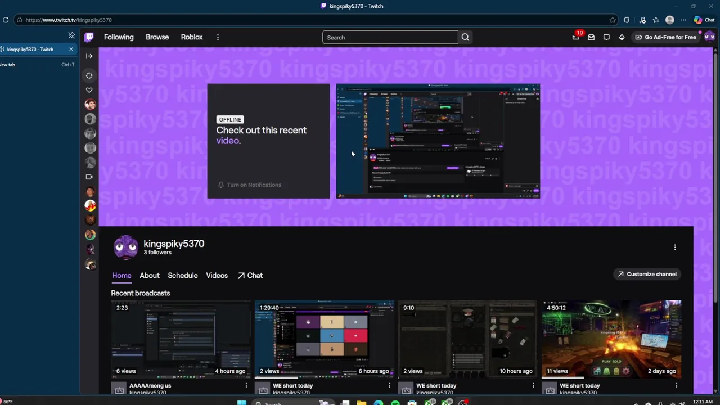
Task: Open Spotify from the taskbar
Action: pyautogui.click(x=395, y=403)
